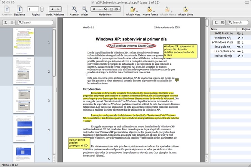Select the yellow note Indicar dónde pueden conseguir

tap(79, 143)
